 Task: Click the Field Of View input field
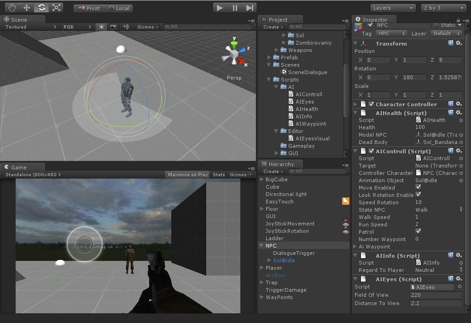(x=436, y=295)
